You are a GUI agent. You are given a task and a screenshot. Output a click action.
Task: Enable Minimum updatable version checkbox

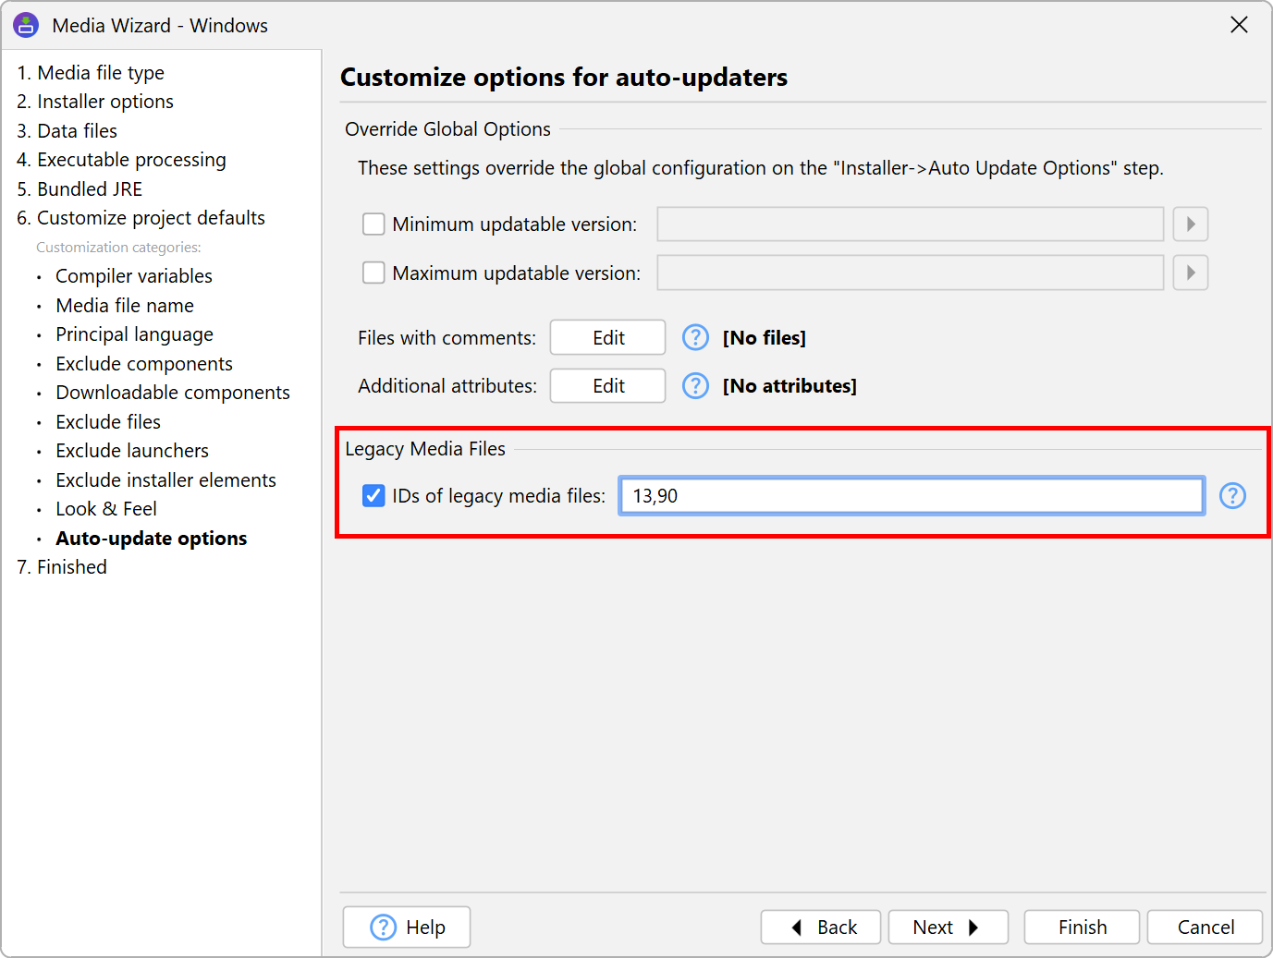tap(373, 224)
